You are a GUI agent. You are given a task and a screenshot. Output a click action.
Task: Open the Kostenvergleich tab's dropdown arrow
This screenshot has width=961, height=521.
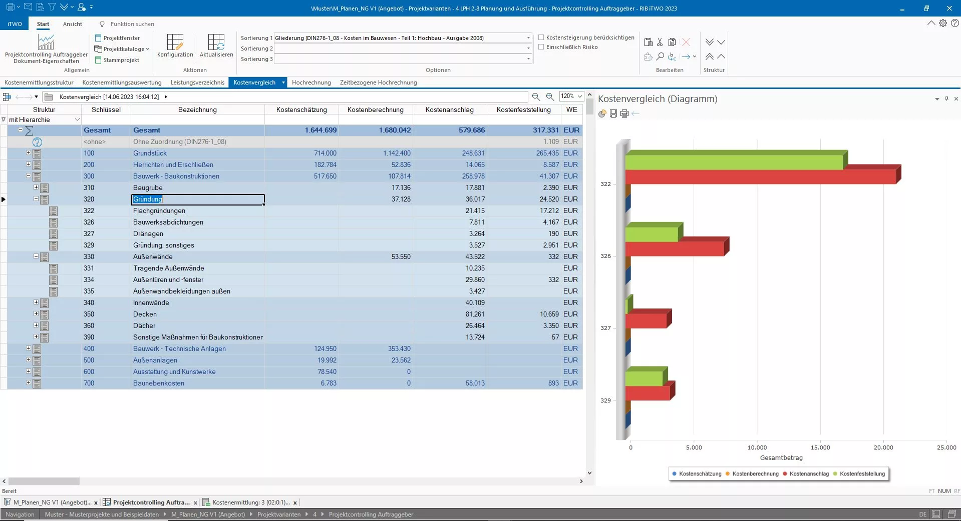pyautogui.click(x=283, y=82)
